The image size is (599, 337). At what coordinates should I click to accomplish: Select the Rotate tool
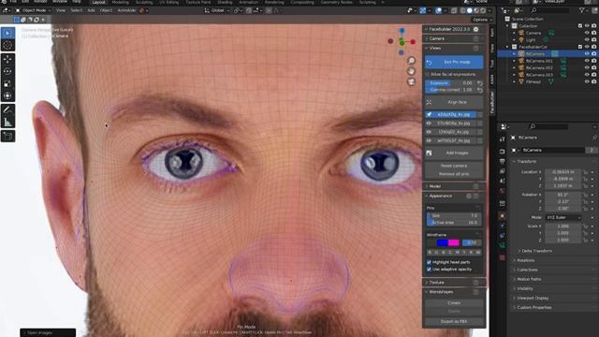click(x=7, y=71)
